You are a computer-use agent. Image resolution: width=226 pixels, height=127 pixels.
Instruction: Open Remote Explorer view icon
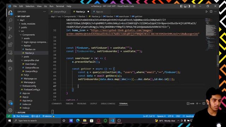(x=10, y=53)
